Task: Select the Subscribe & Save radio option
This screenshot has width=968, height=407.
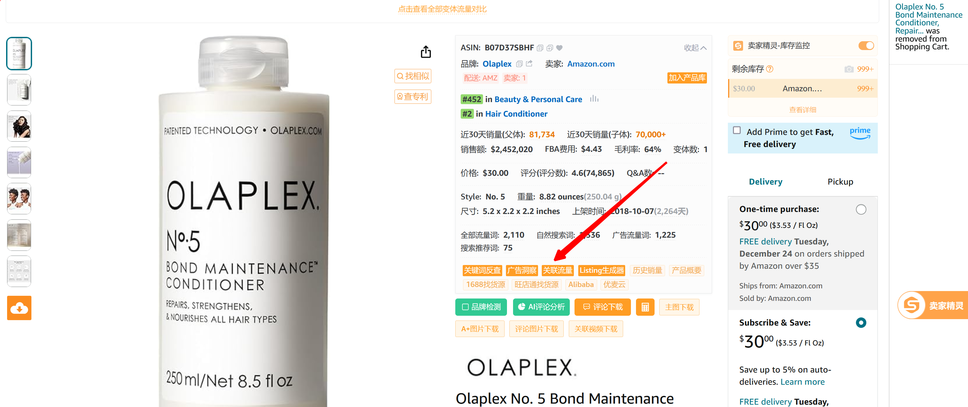Action: [861, 322]
